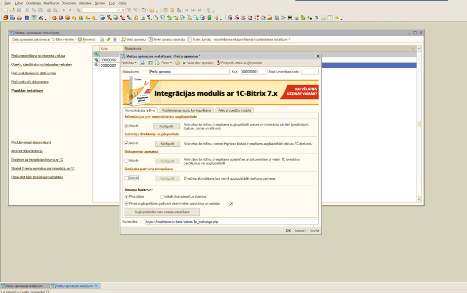
Task: Click the Nosaukums input field
Action: tap(189, 72)
